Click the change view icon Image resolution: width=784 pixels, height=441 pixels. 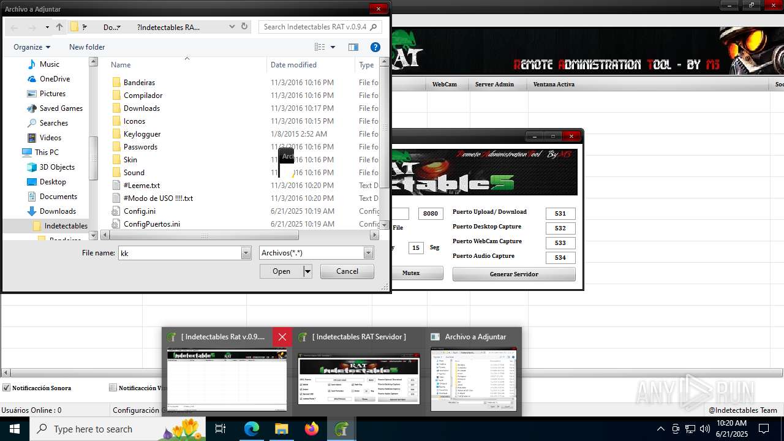coord(320,47)
